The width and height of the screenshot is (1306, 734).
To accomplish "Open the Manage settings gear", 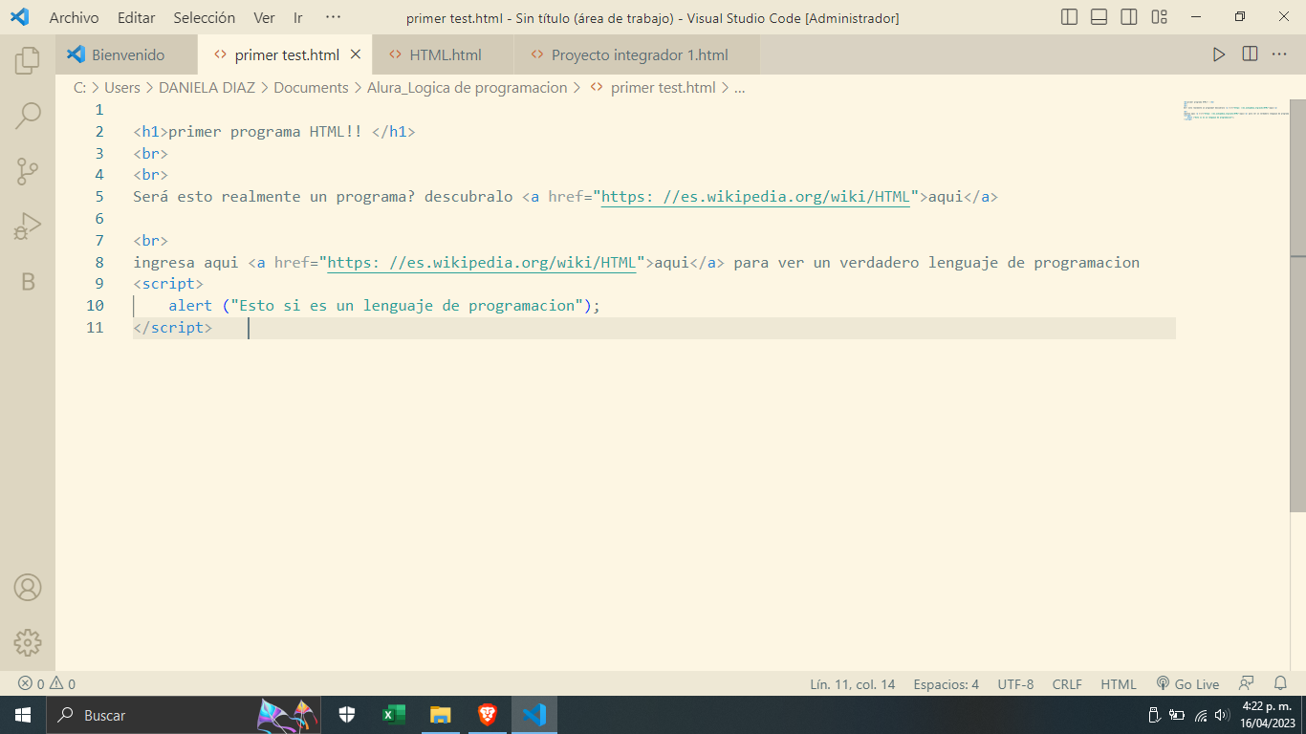I will point(28,642).
